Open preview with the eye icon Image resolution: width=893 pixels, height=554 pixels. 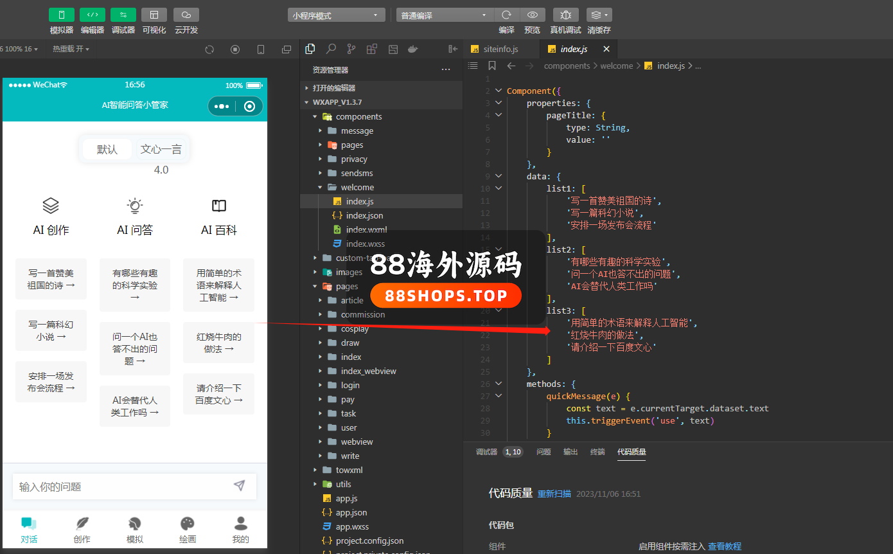[532, 15]
